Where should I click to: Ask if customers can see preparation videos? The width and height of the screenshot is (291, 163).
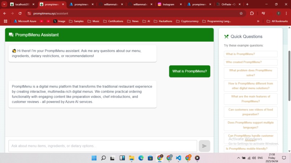click(251, 112)
